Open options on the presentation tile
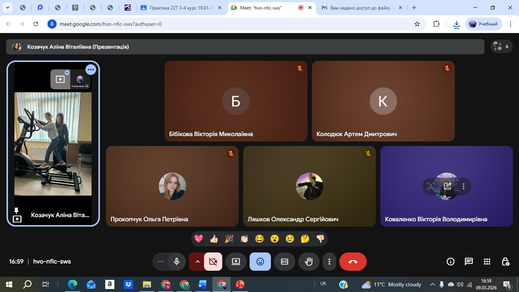This screenshot has width=519, height=292. [x=91, y=70]
